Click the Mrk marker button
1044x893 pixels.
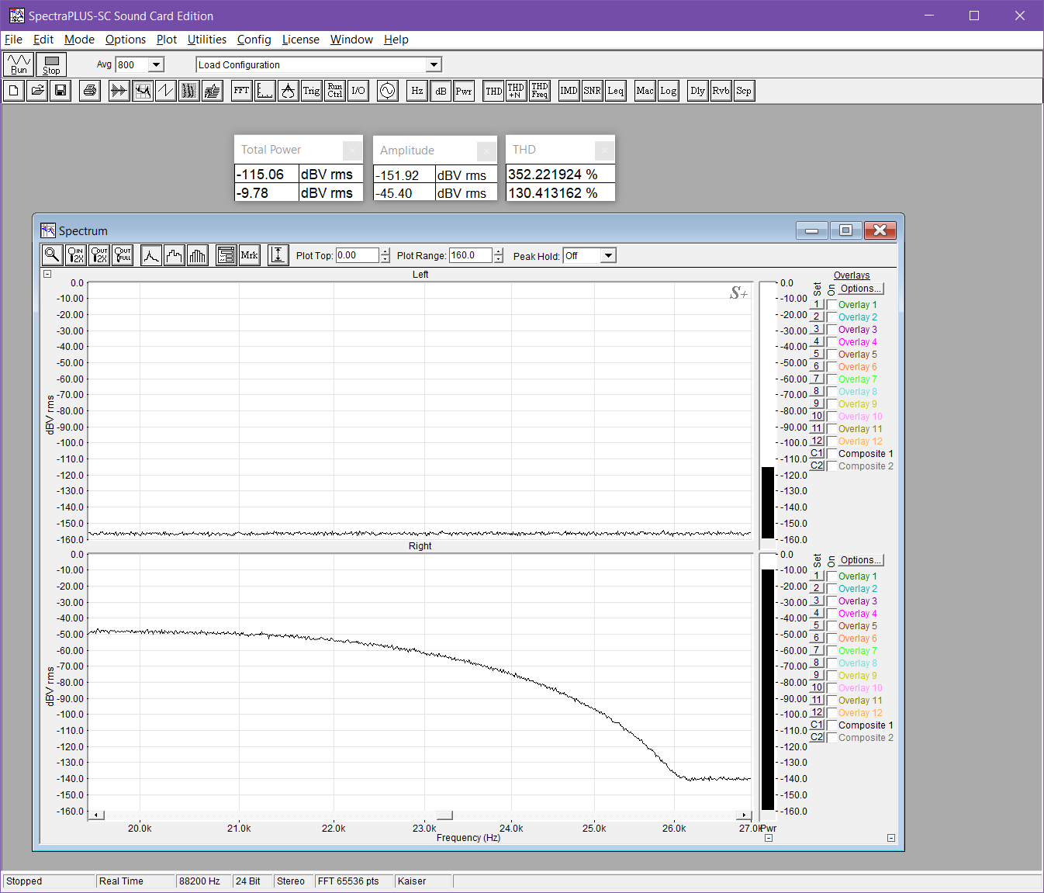pyautogui.click(x=249, y=255)
